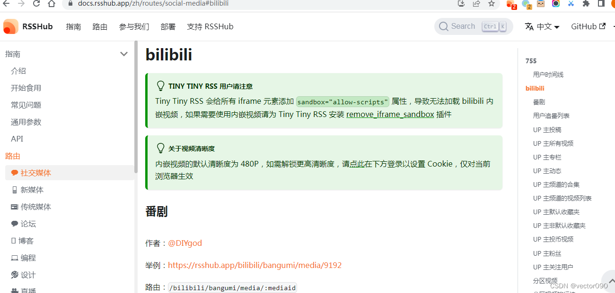Viewport: 615px width, 293px height.
Task: Open the square face extension icon
Action: tap(541, 4)
